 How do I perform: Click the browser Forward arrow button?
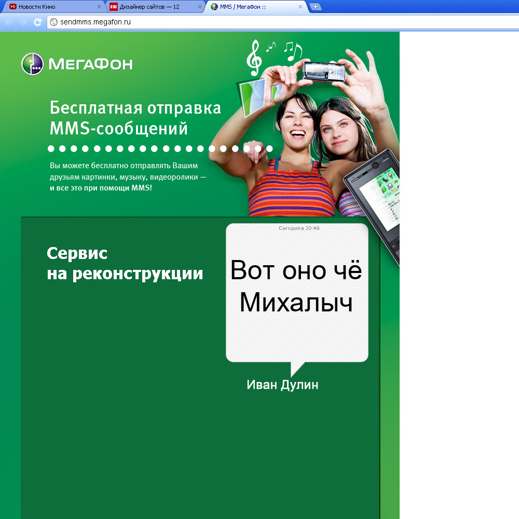23,22
